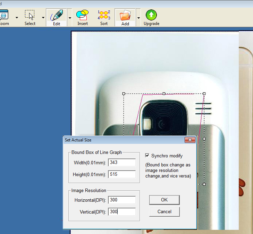Expand the Zoom tool dropdown arrow
This screenshot has width=253, height=234.
tap(17, 18)
